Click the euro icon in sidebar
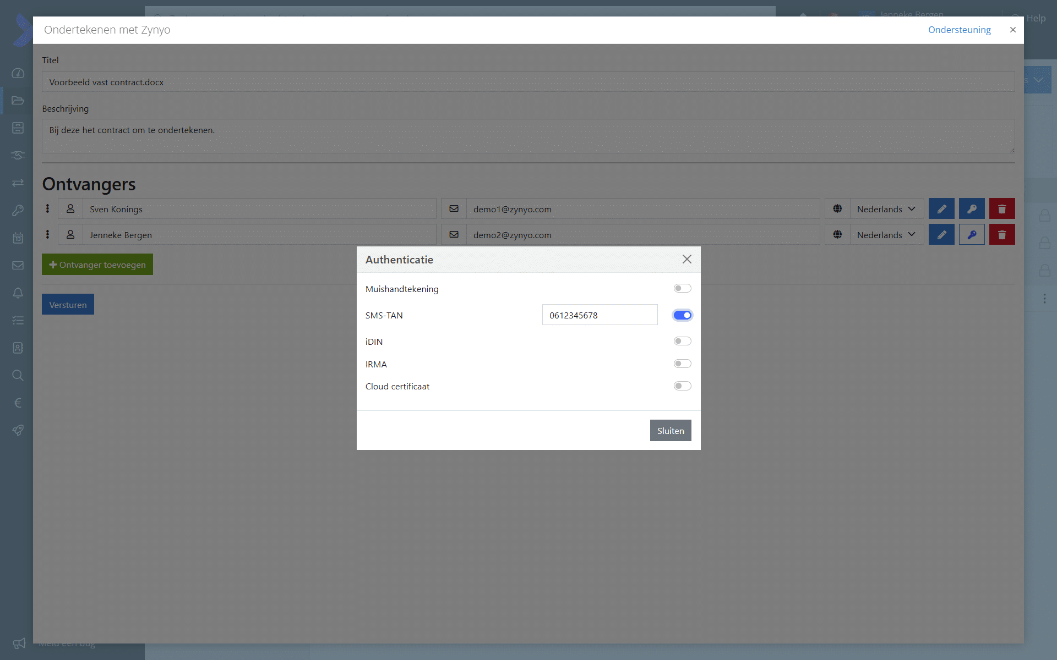 pyautogui.click(x=18, y=403)
